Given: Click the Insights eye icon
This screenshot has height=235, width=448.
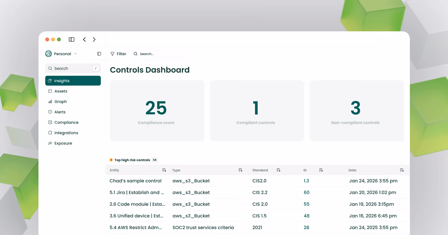Looking at the screenshot, I should 50,81.
